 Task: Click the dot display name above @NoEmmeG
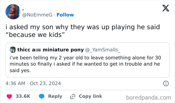click(23, 9)
